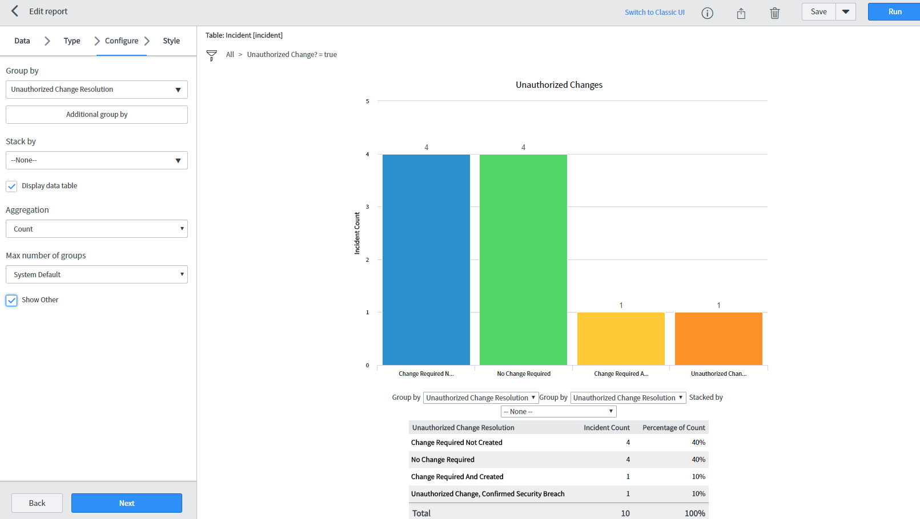
Task: Toggle the Display data table checkbox
Action: [x=11, y=186]
